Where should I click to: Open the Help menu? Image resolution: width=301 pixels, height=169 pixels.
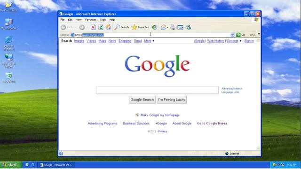(112, 20)
